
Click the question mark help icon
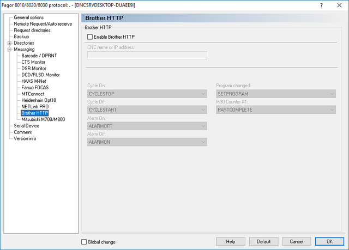tap(321, 5)
